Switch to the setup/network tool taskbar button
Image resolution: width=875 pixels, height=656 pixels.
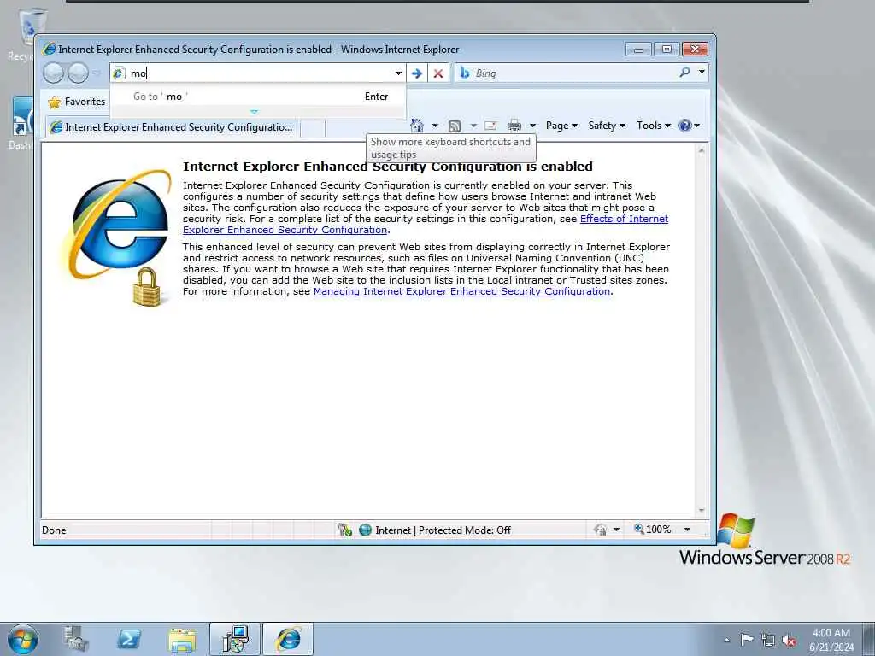pos(235,639)
